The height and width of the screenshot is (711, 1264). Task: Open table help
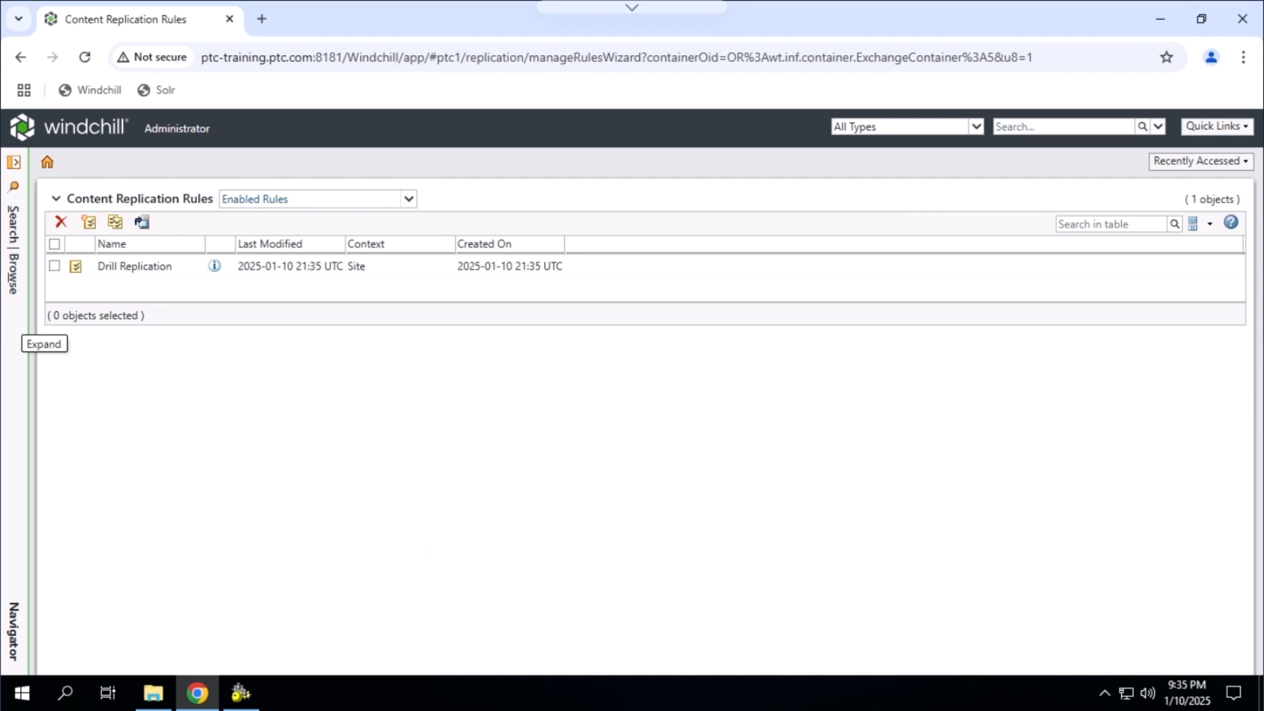pos(1231,223)
